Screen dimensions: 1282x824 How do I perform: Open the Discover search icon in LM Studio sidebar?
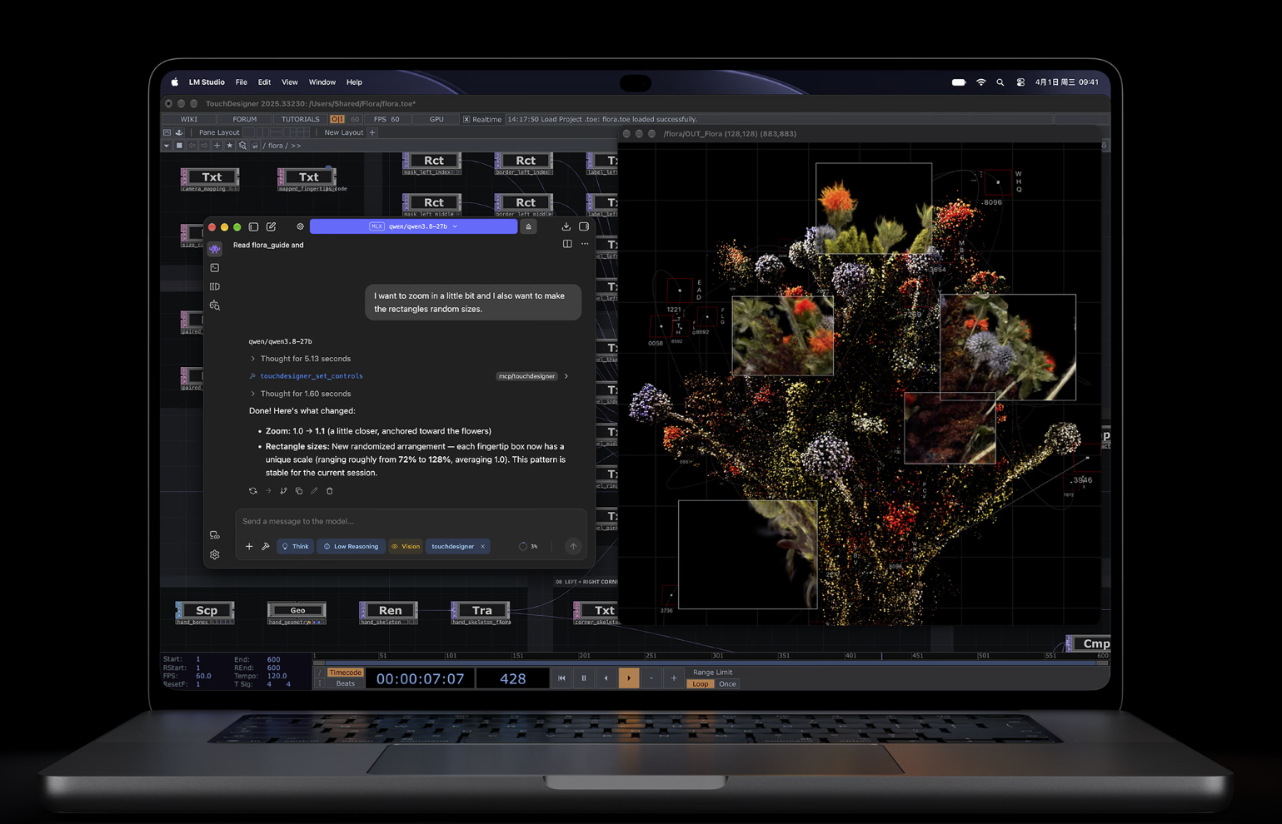pyautogui.click(x=215, y=305)
